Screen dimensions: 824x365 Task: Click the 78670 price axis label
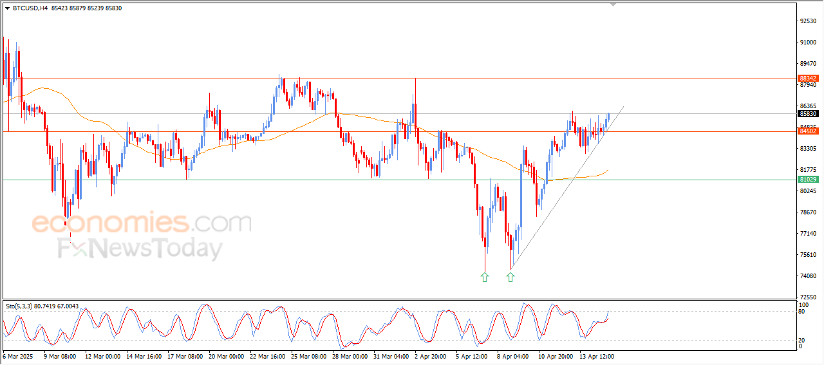tap(808, 212)
